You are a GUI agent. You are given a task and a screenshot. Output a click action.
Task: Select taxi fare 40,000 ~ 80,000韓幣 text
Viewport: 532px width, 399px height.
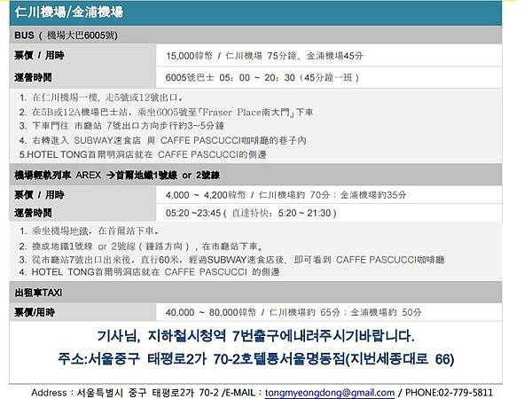(x=211, y=312)
